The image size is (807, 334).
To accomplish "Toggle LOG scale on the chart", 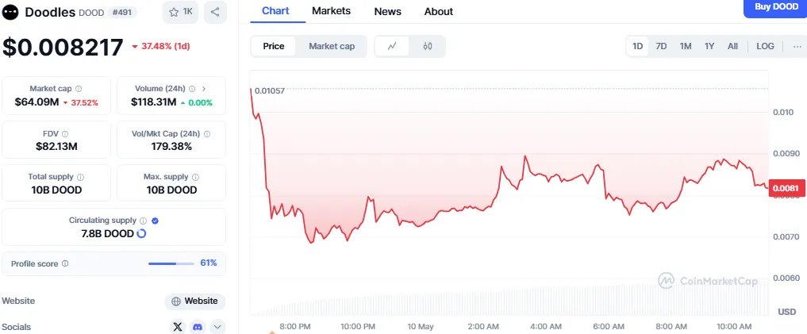I will pos(765,46).
